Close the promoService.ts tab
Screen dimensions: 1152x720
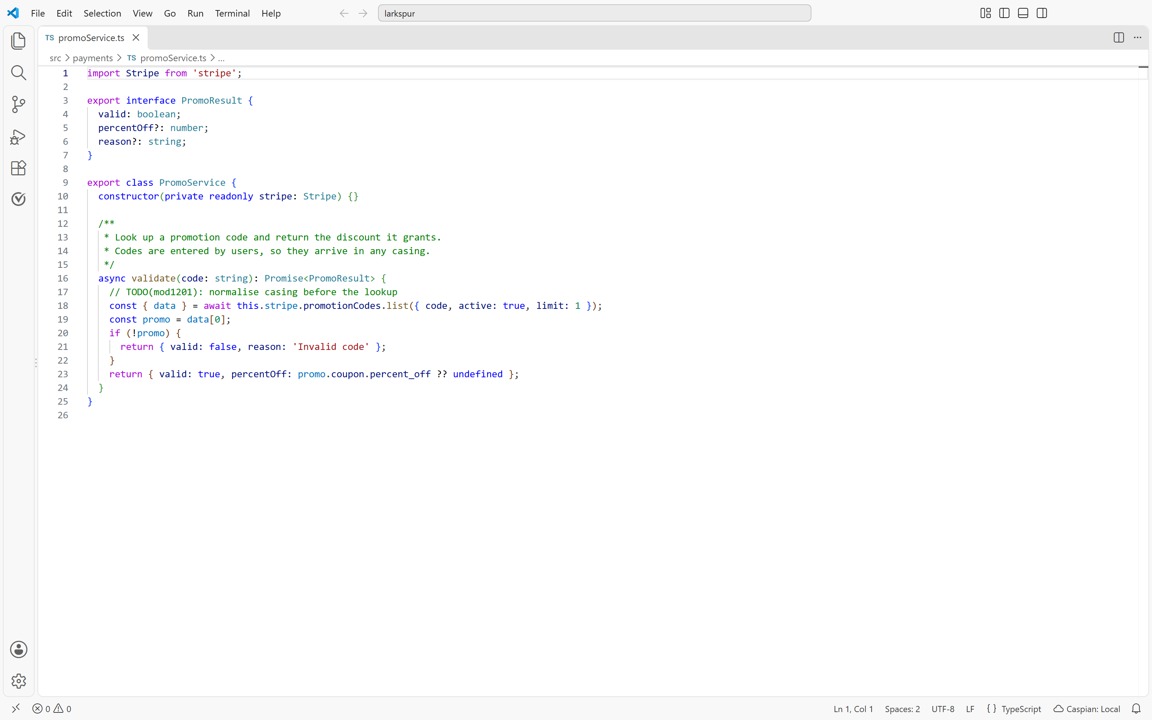click(x=136, y=37)
